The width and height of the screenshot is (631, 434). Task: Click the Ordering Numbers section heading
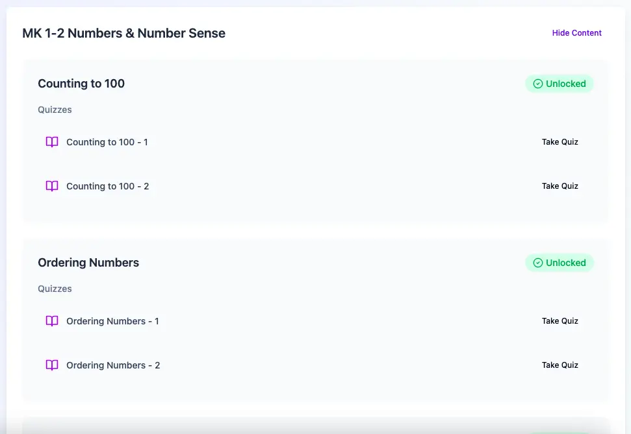(x=88, y=263)
